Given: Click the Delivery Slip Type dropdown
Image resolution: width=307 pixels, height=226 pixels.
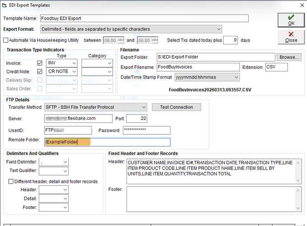Looking at the screenshot, I should click(62, 80).
